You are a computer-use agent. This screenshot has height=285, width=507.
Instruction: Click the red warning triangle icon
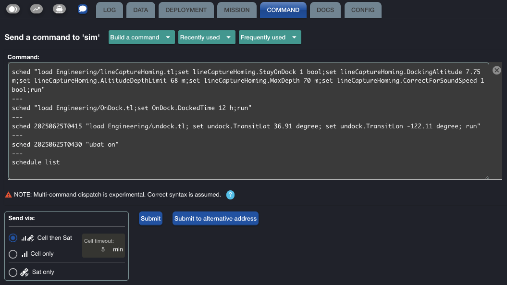pos(8,195)
